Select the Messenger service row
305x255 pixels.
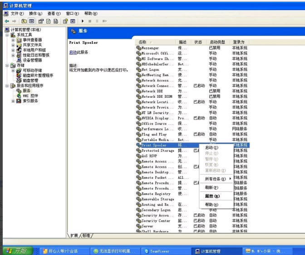pyautogui.click(x=192, y=48)
